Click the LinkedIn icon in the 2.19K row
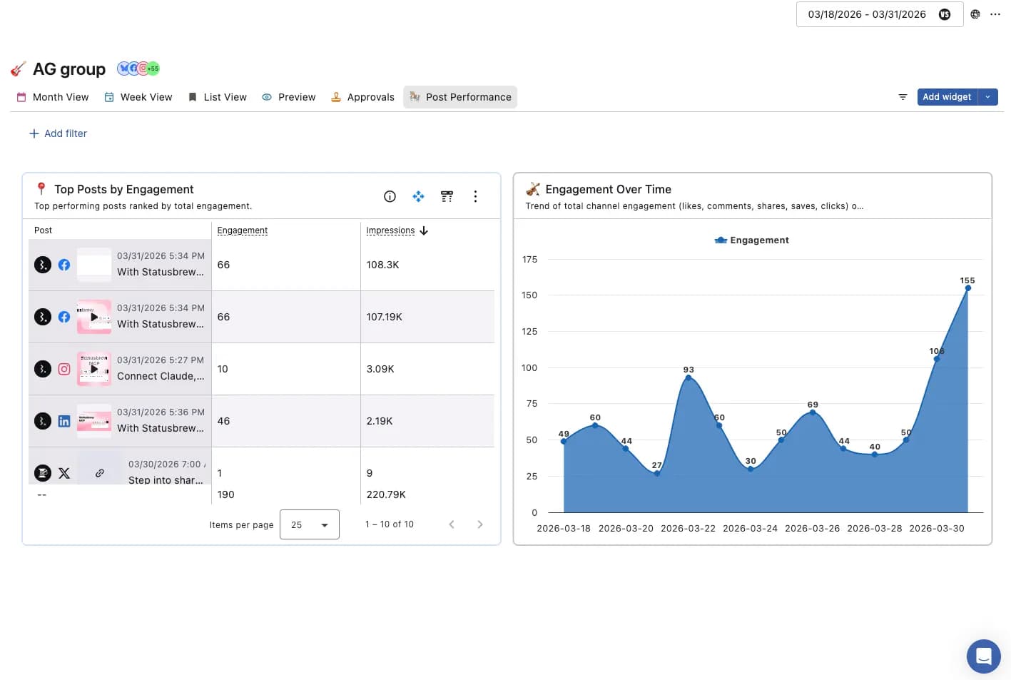1011x680 pixels. 64,421
